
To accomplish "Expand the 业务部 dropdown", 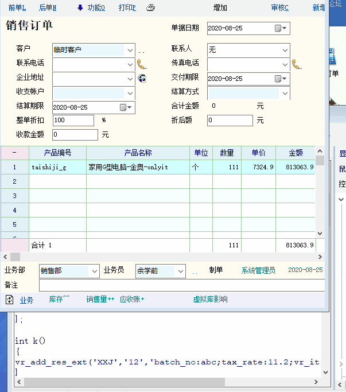I will coord(94,271).
